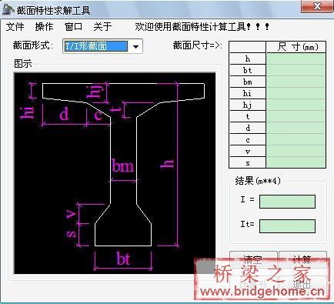
Task: Expand the 截面形式 dropdown arrow
Action: coord(135,46)
